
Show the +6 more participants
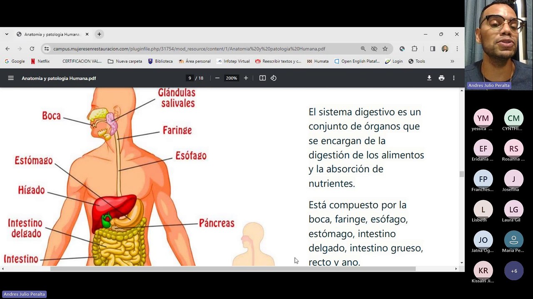[513, 271]
